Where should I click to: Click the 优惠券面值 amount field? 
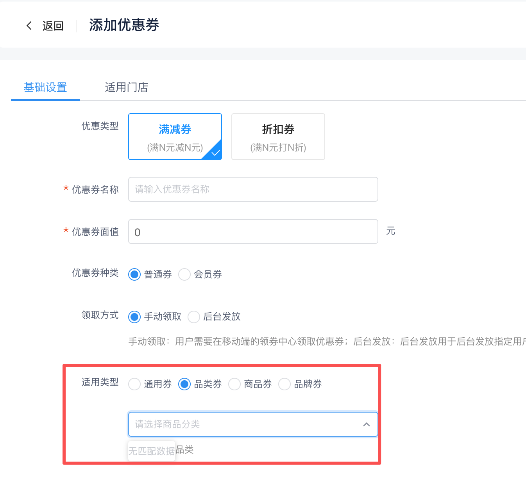pos(253,231)
